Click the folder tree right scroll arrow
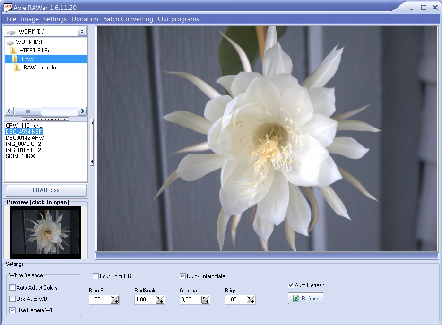This screenshot has width=442, height=325. pos(82,111)
